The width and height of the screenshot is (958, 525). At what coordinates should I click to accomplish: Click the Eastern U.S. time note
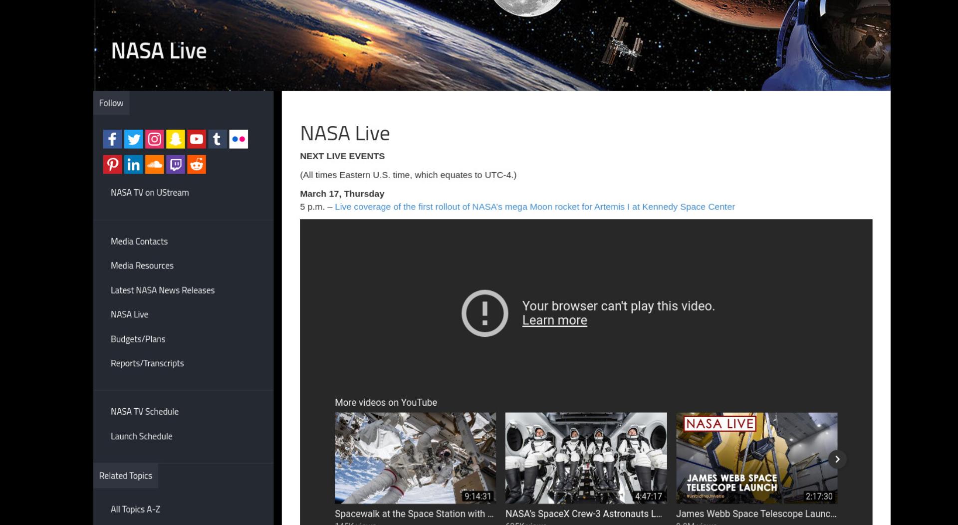(408, 175)
